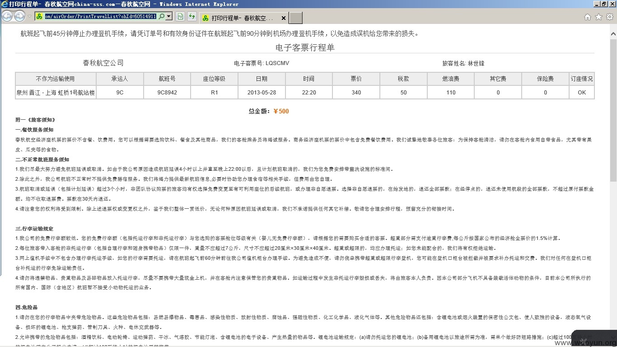Close the Internet Explorer window
617x347 pixels.
[612, 4]
